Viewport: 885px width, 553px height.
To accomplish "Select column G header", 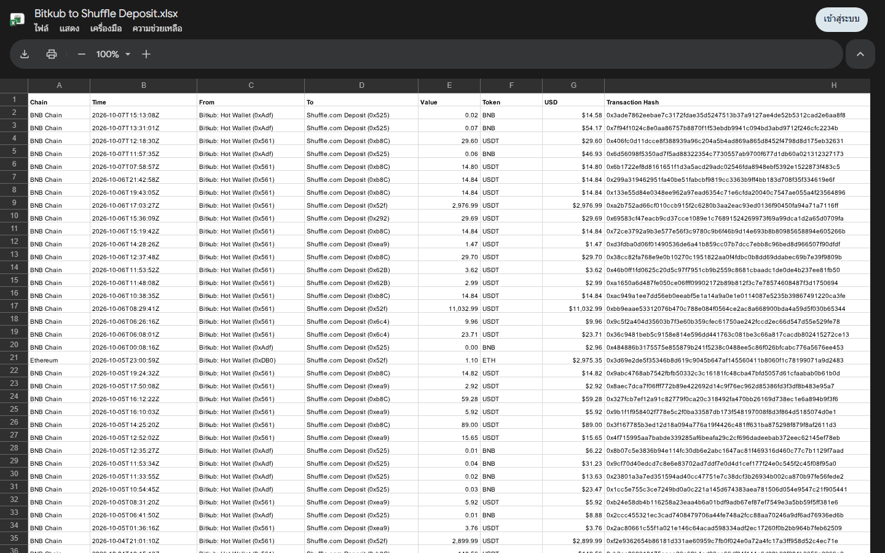I will (x=573, y=85).
